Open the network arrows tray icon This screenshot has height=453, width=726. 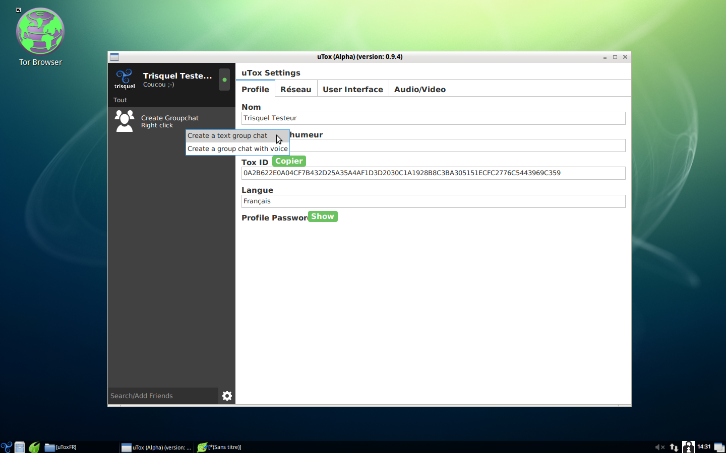(674, 447)
